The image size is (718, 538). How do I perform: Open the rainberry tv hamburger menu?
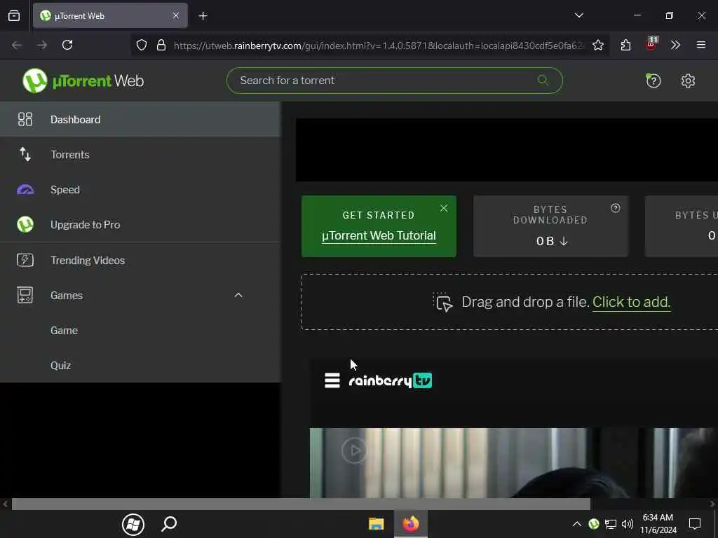coord(332,380)
